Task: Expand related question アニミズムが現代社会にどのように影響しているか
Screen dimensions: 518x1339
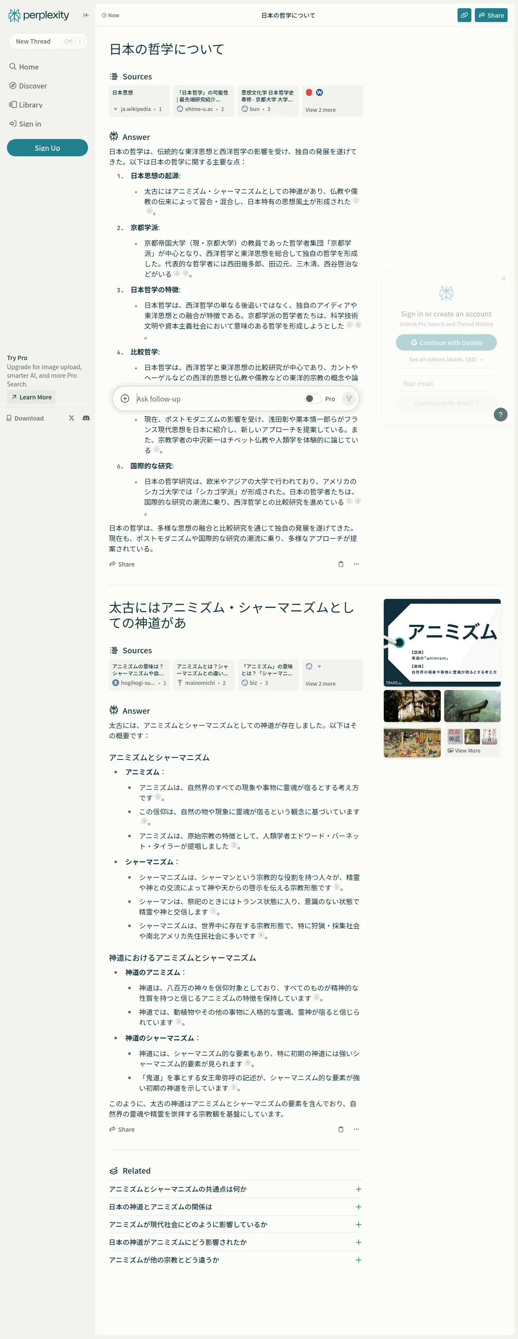Action: (235, 1224)
